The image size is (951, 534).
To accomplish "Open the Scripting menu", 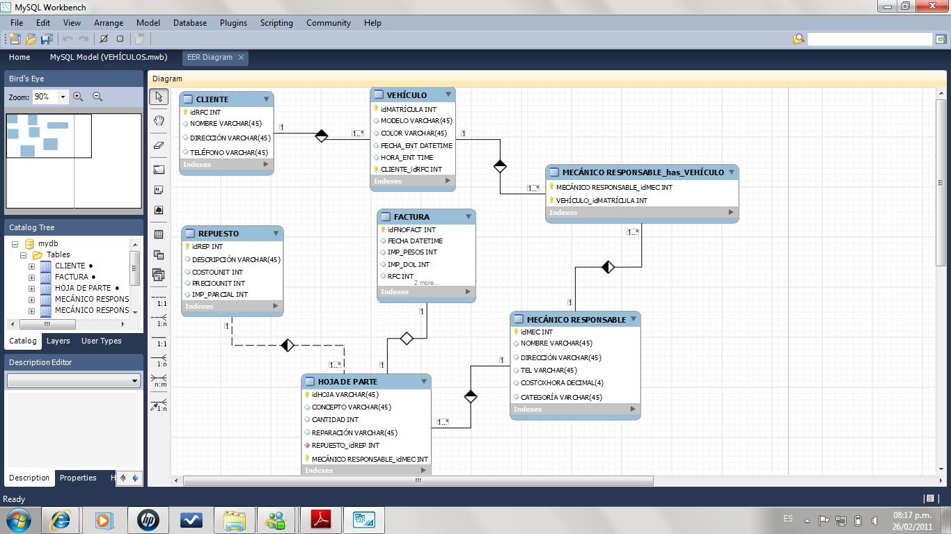I will coord(276,23).
